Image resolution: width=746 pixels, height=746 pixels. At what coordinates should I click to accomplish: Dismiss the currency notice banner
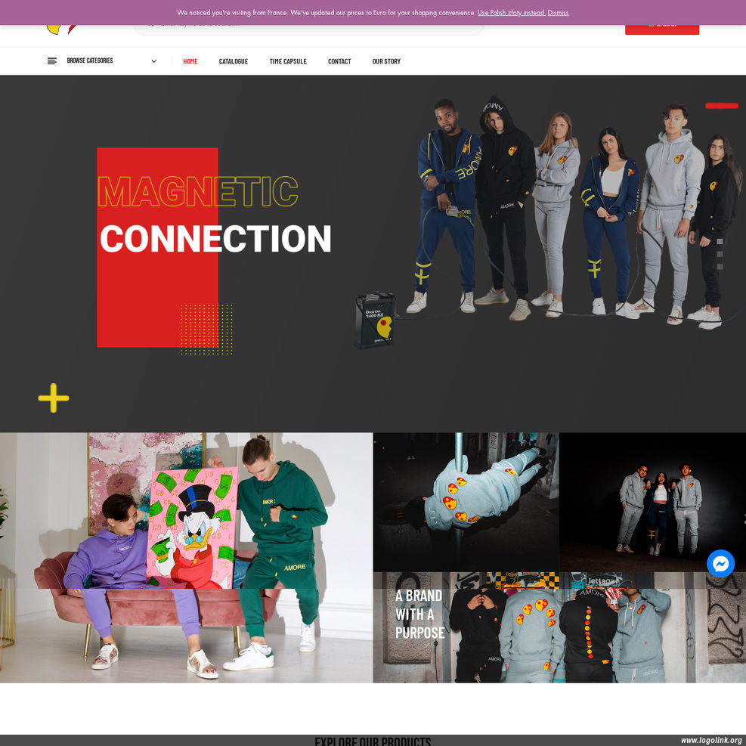point(558,13)
